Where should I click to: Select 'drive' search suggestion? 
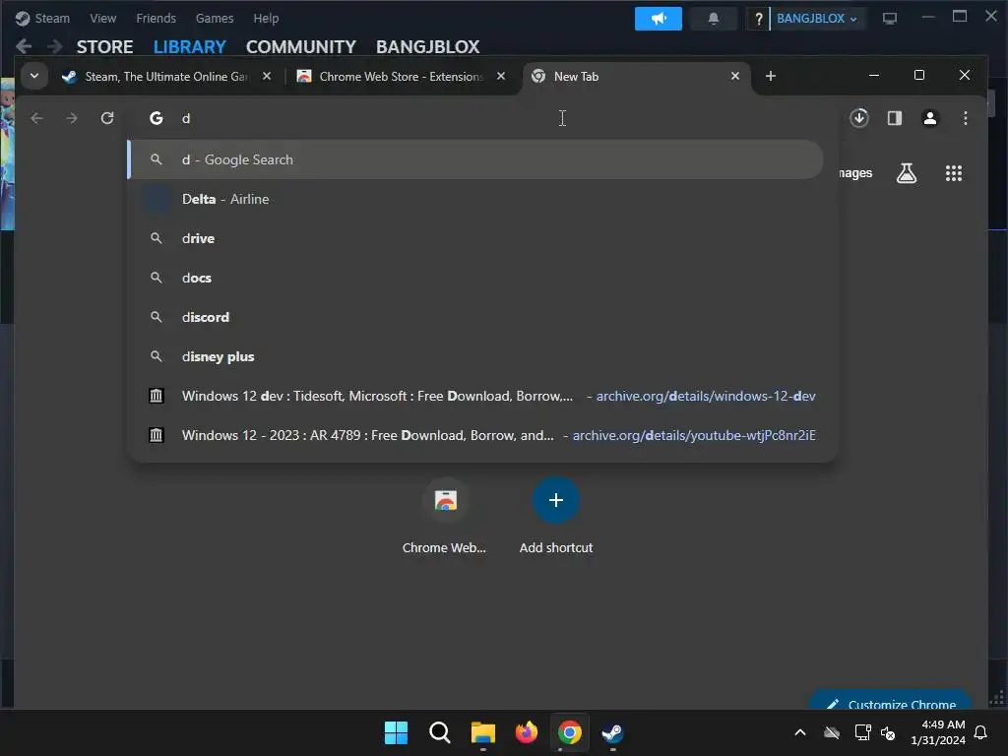point(475,238)
